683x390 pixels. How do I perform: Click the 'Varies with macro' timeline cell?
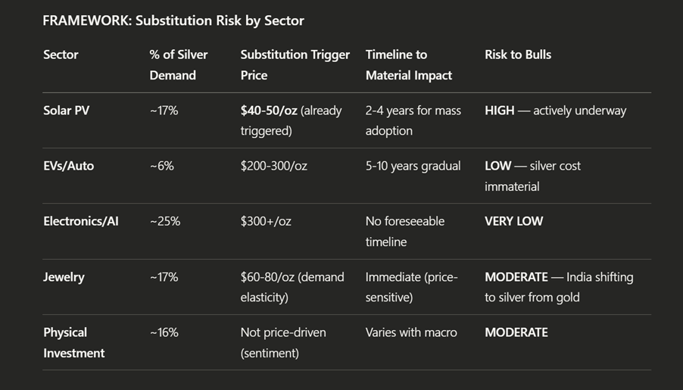tap(411, 332)
